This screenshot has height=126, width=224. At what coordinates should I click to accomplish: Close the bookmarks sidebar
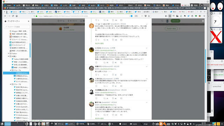29,21
